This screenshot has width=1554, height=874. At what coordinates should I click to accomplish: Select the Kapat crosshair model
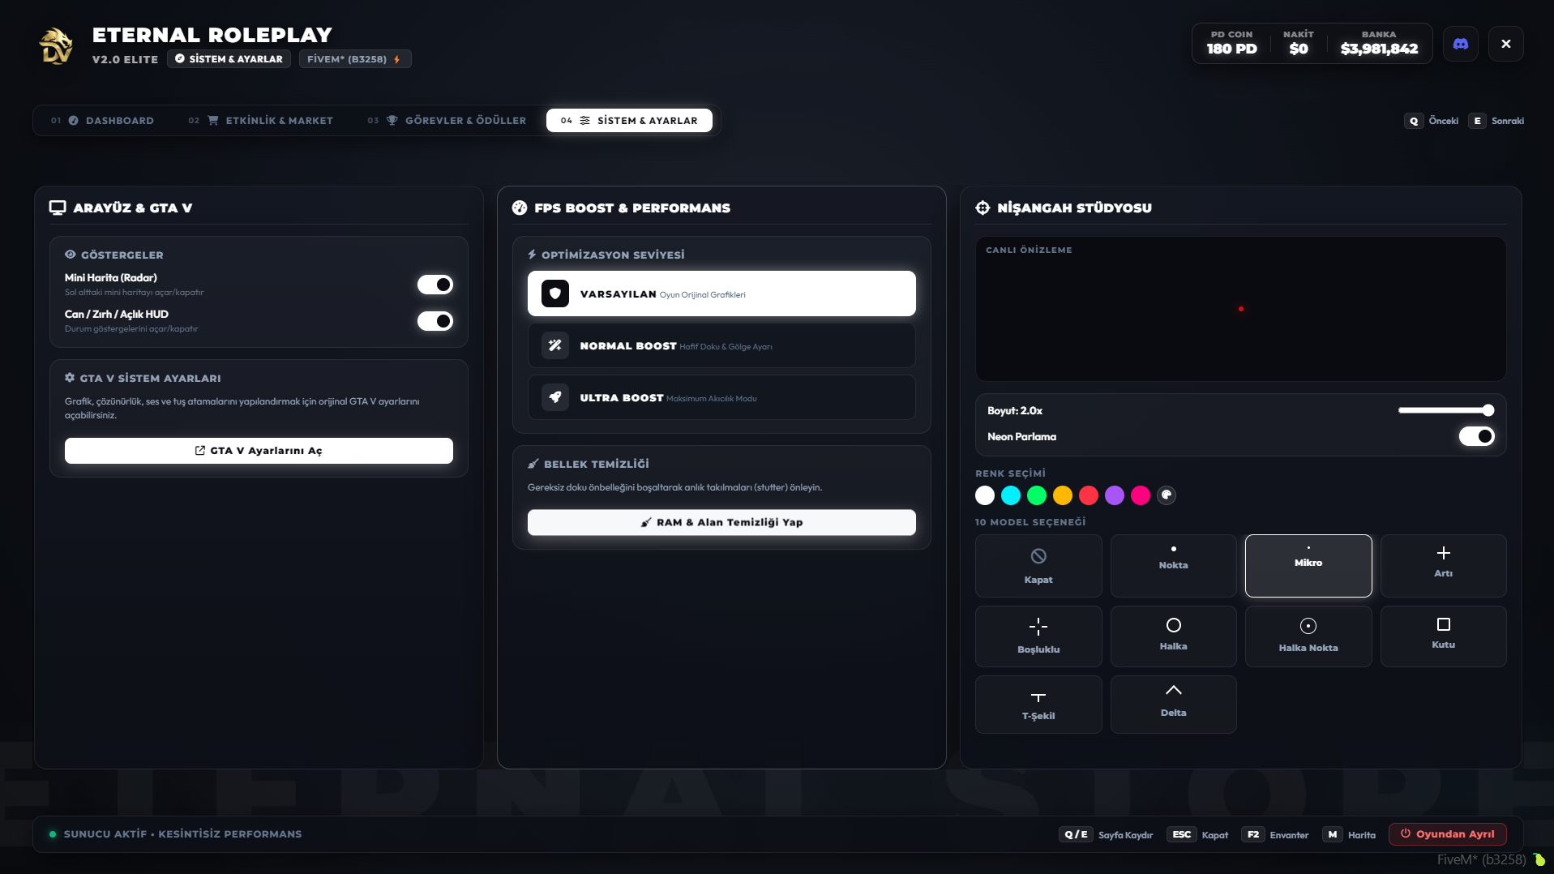[1038, 565]
